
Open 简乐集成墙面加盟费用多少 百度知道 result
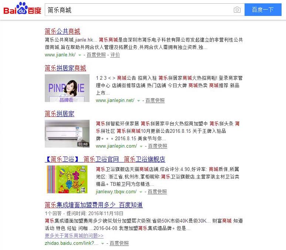point(94,205)
